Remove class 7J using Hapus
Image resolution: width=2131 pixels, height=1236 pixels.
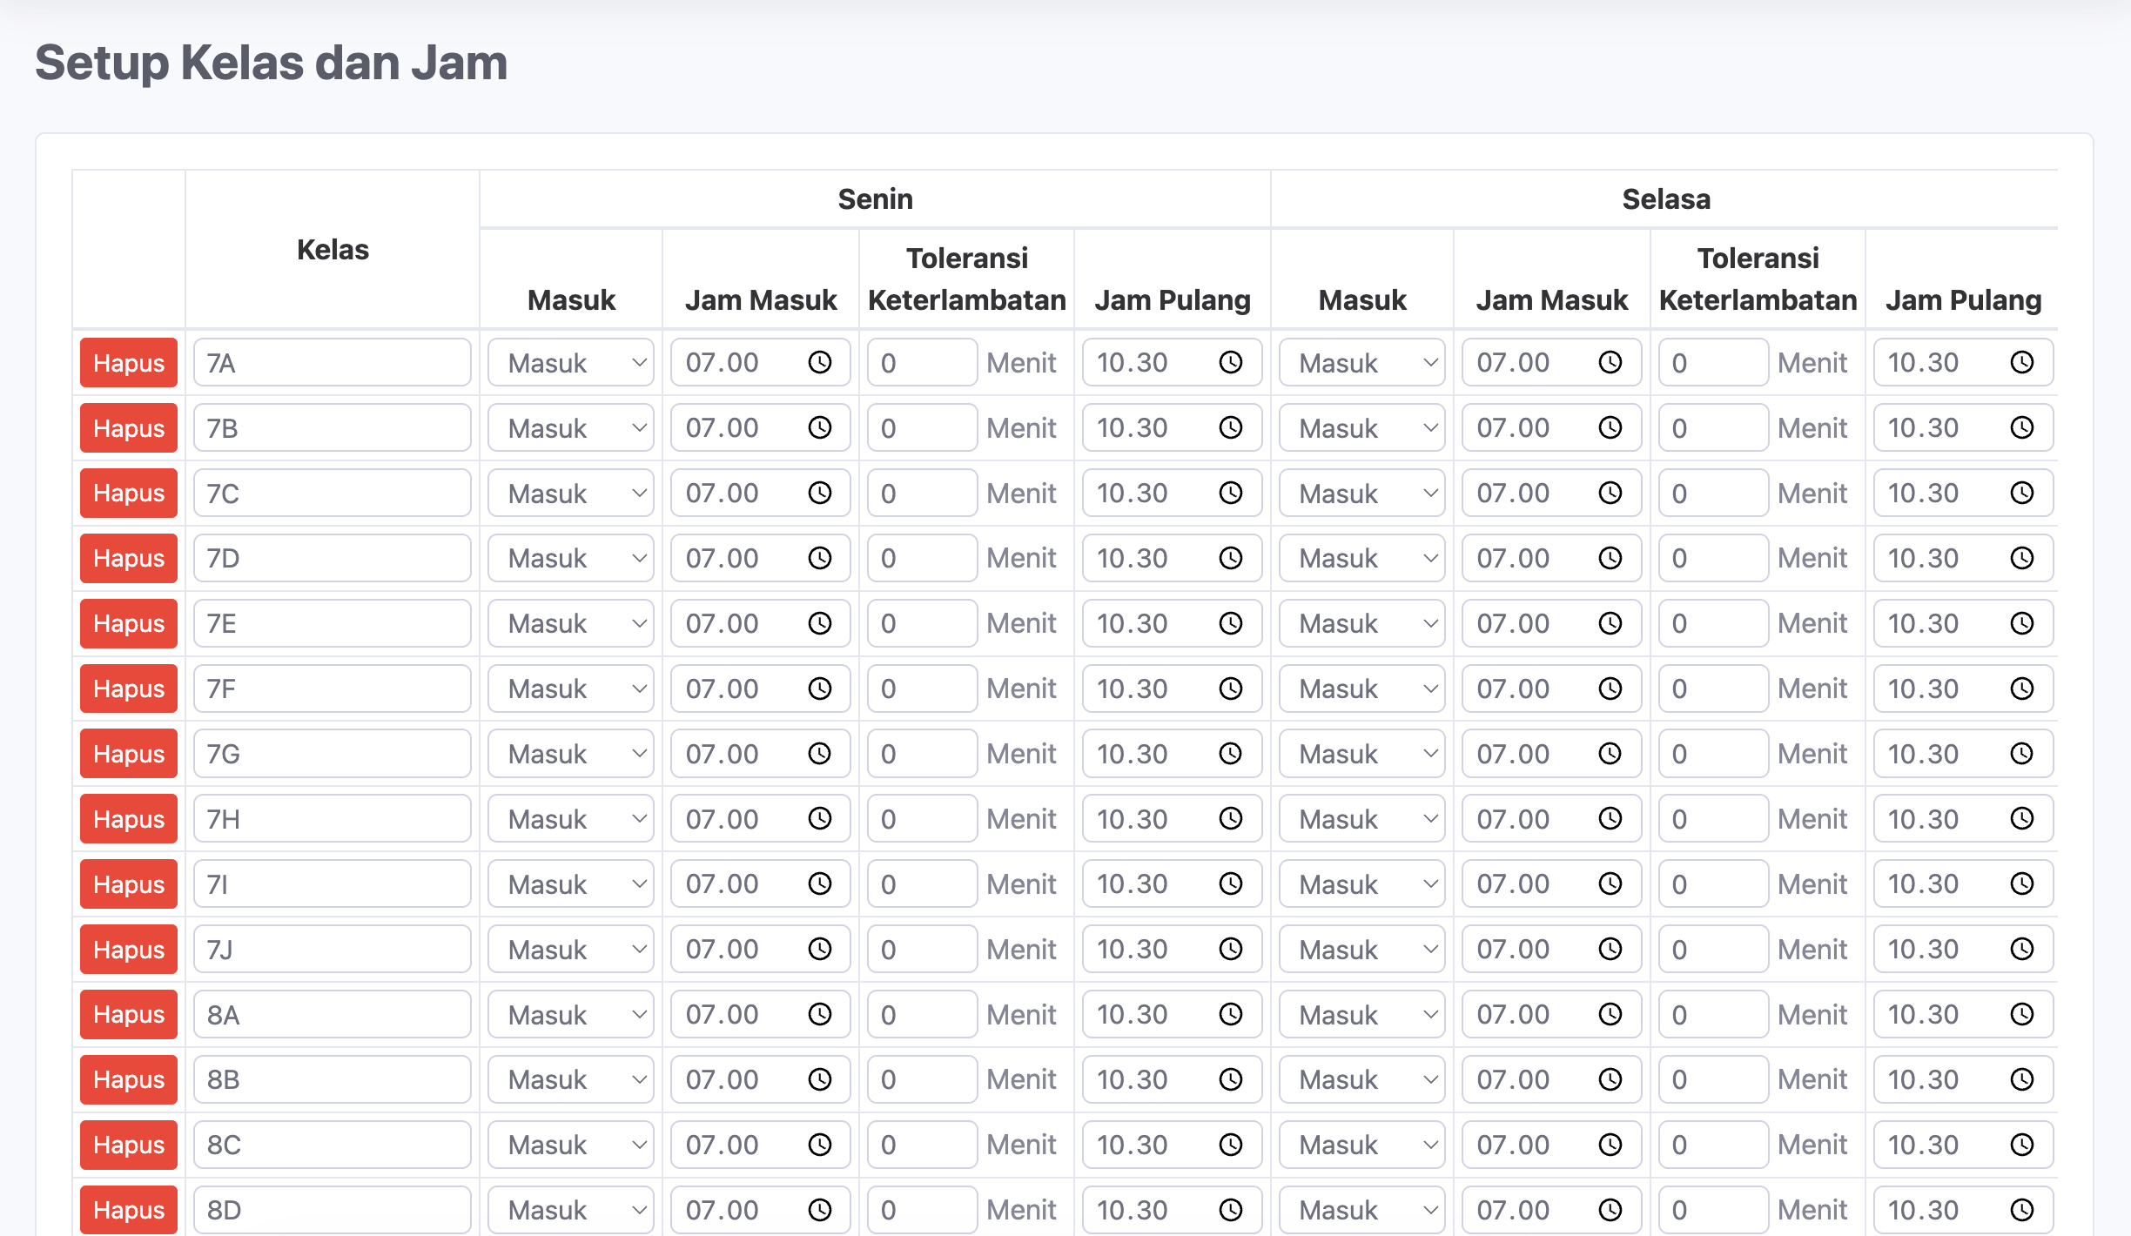click(129, 949)
